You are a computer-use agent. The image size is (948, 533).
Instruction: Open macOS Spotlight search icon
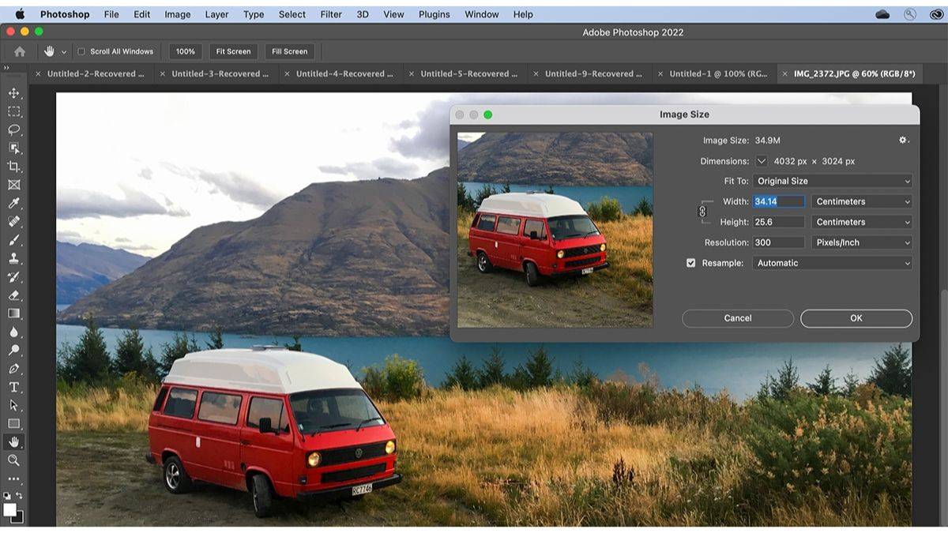910,14
